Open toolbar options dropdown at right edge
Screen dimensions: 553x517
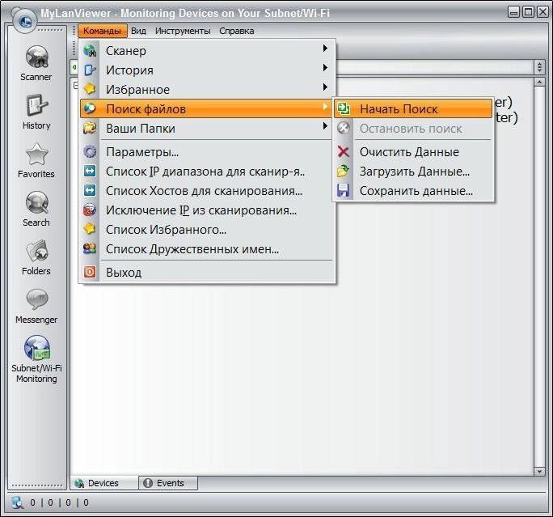tap(539, 67)
